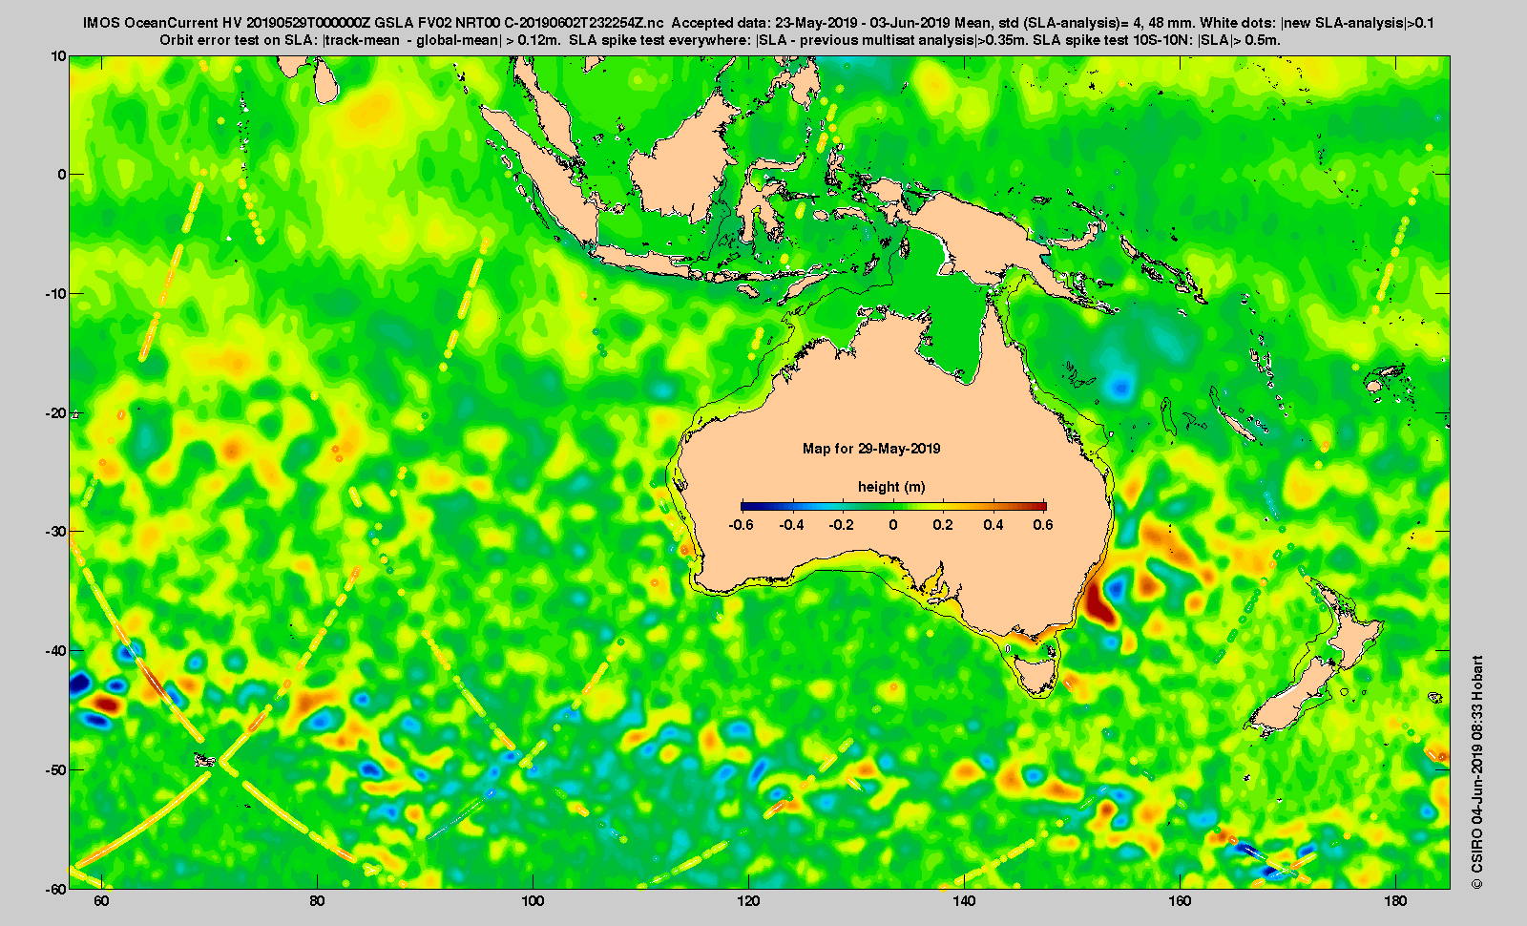Click the height colorbar gradient strip

pos(893,506)
